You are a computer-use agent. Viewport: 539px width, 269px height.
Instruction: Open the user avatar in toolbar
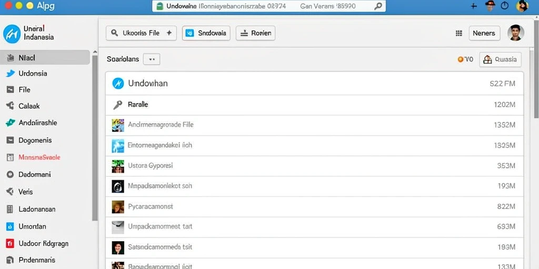click(x=516, y=33)
